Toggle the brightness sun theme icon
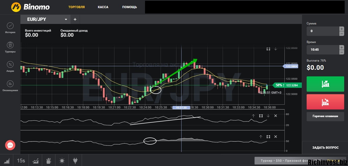 point(62,161)
